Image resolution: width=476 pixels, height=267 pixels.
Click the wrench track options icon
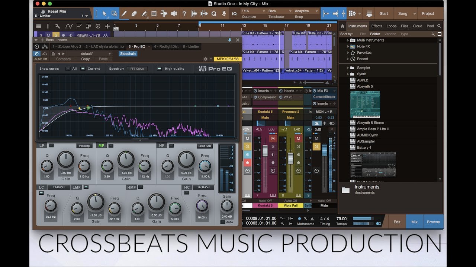(58, 26)
